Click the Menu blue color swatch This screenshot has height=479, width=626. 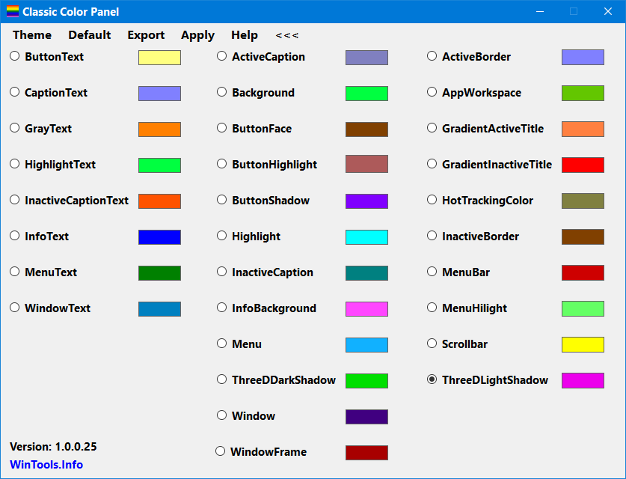point(366,344)
